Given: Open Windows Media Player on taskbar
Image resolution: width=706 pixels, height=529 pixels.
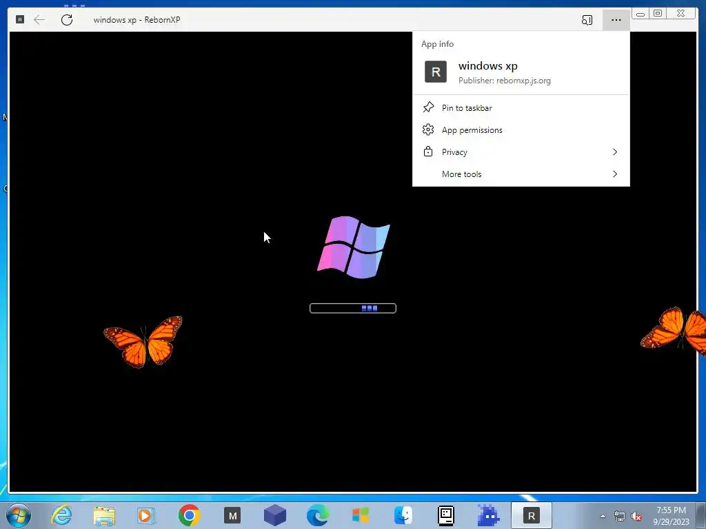Looking at the screenshot, I should [x=146, y=515].
